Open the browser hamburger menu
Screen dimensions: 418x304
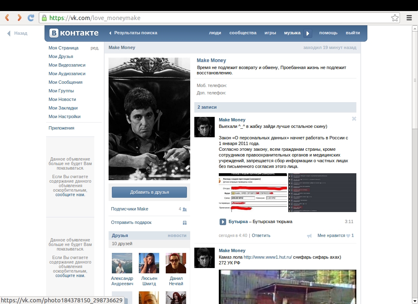pyautogui.click(x=409, y=18)
